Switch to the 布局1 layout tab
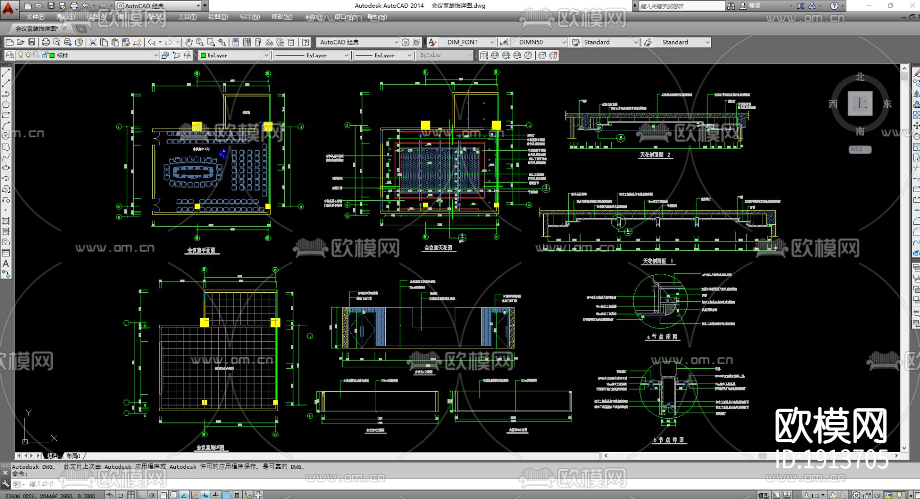The width and height of the screenshot is (920, 499). coord(73,456)
